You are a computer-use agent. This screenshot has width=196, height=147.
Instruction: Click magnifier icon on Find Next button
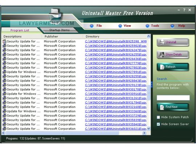(x=162, y=107)
